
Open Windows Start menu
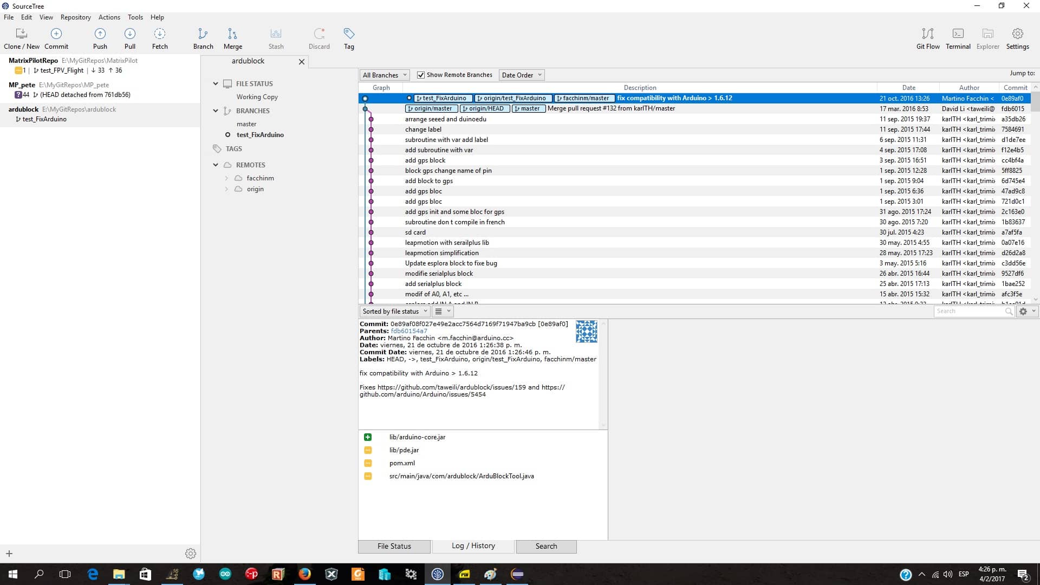(13, 574)
